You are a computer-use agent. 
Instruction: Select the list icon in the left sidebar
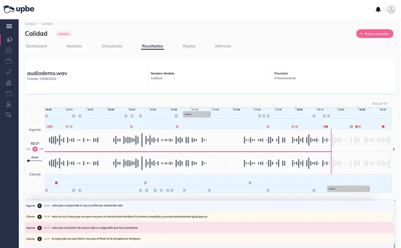click(x=9, y=50)
